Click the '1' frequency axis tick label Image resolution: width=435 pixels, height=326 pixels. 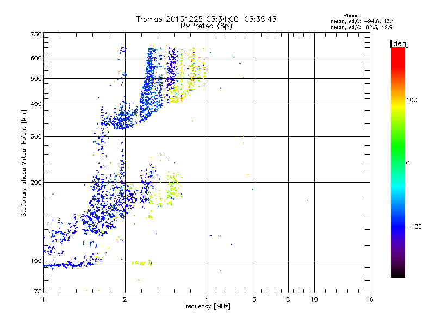click(43, 299)
